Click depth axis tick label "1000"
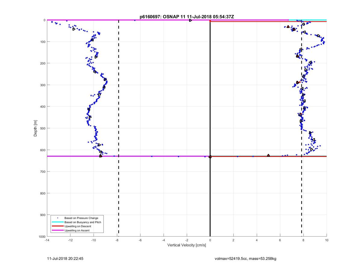Screen dimensions: 361x266 coord(42,237)
